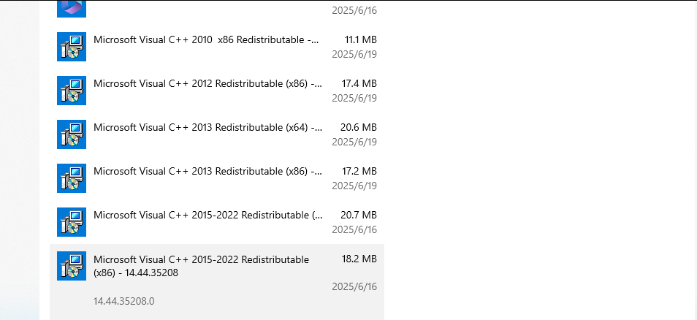Image resolution: width=697 pixels, height=320 pixels.
Task: Click the 18.2 MB size of the selected app
Action: click(359, 259)
